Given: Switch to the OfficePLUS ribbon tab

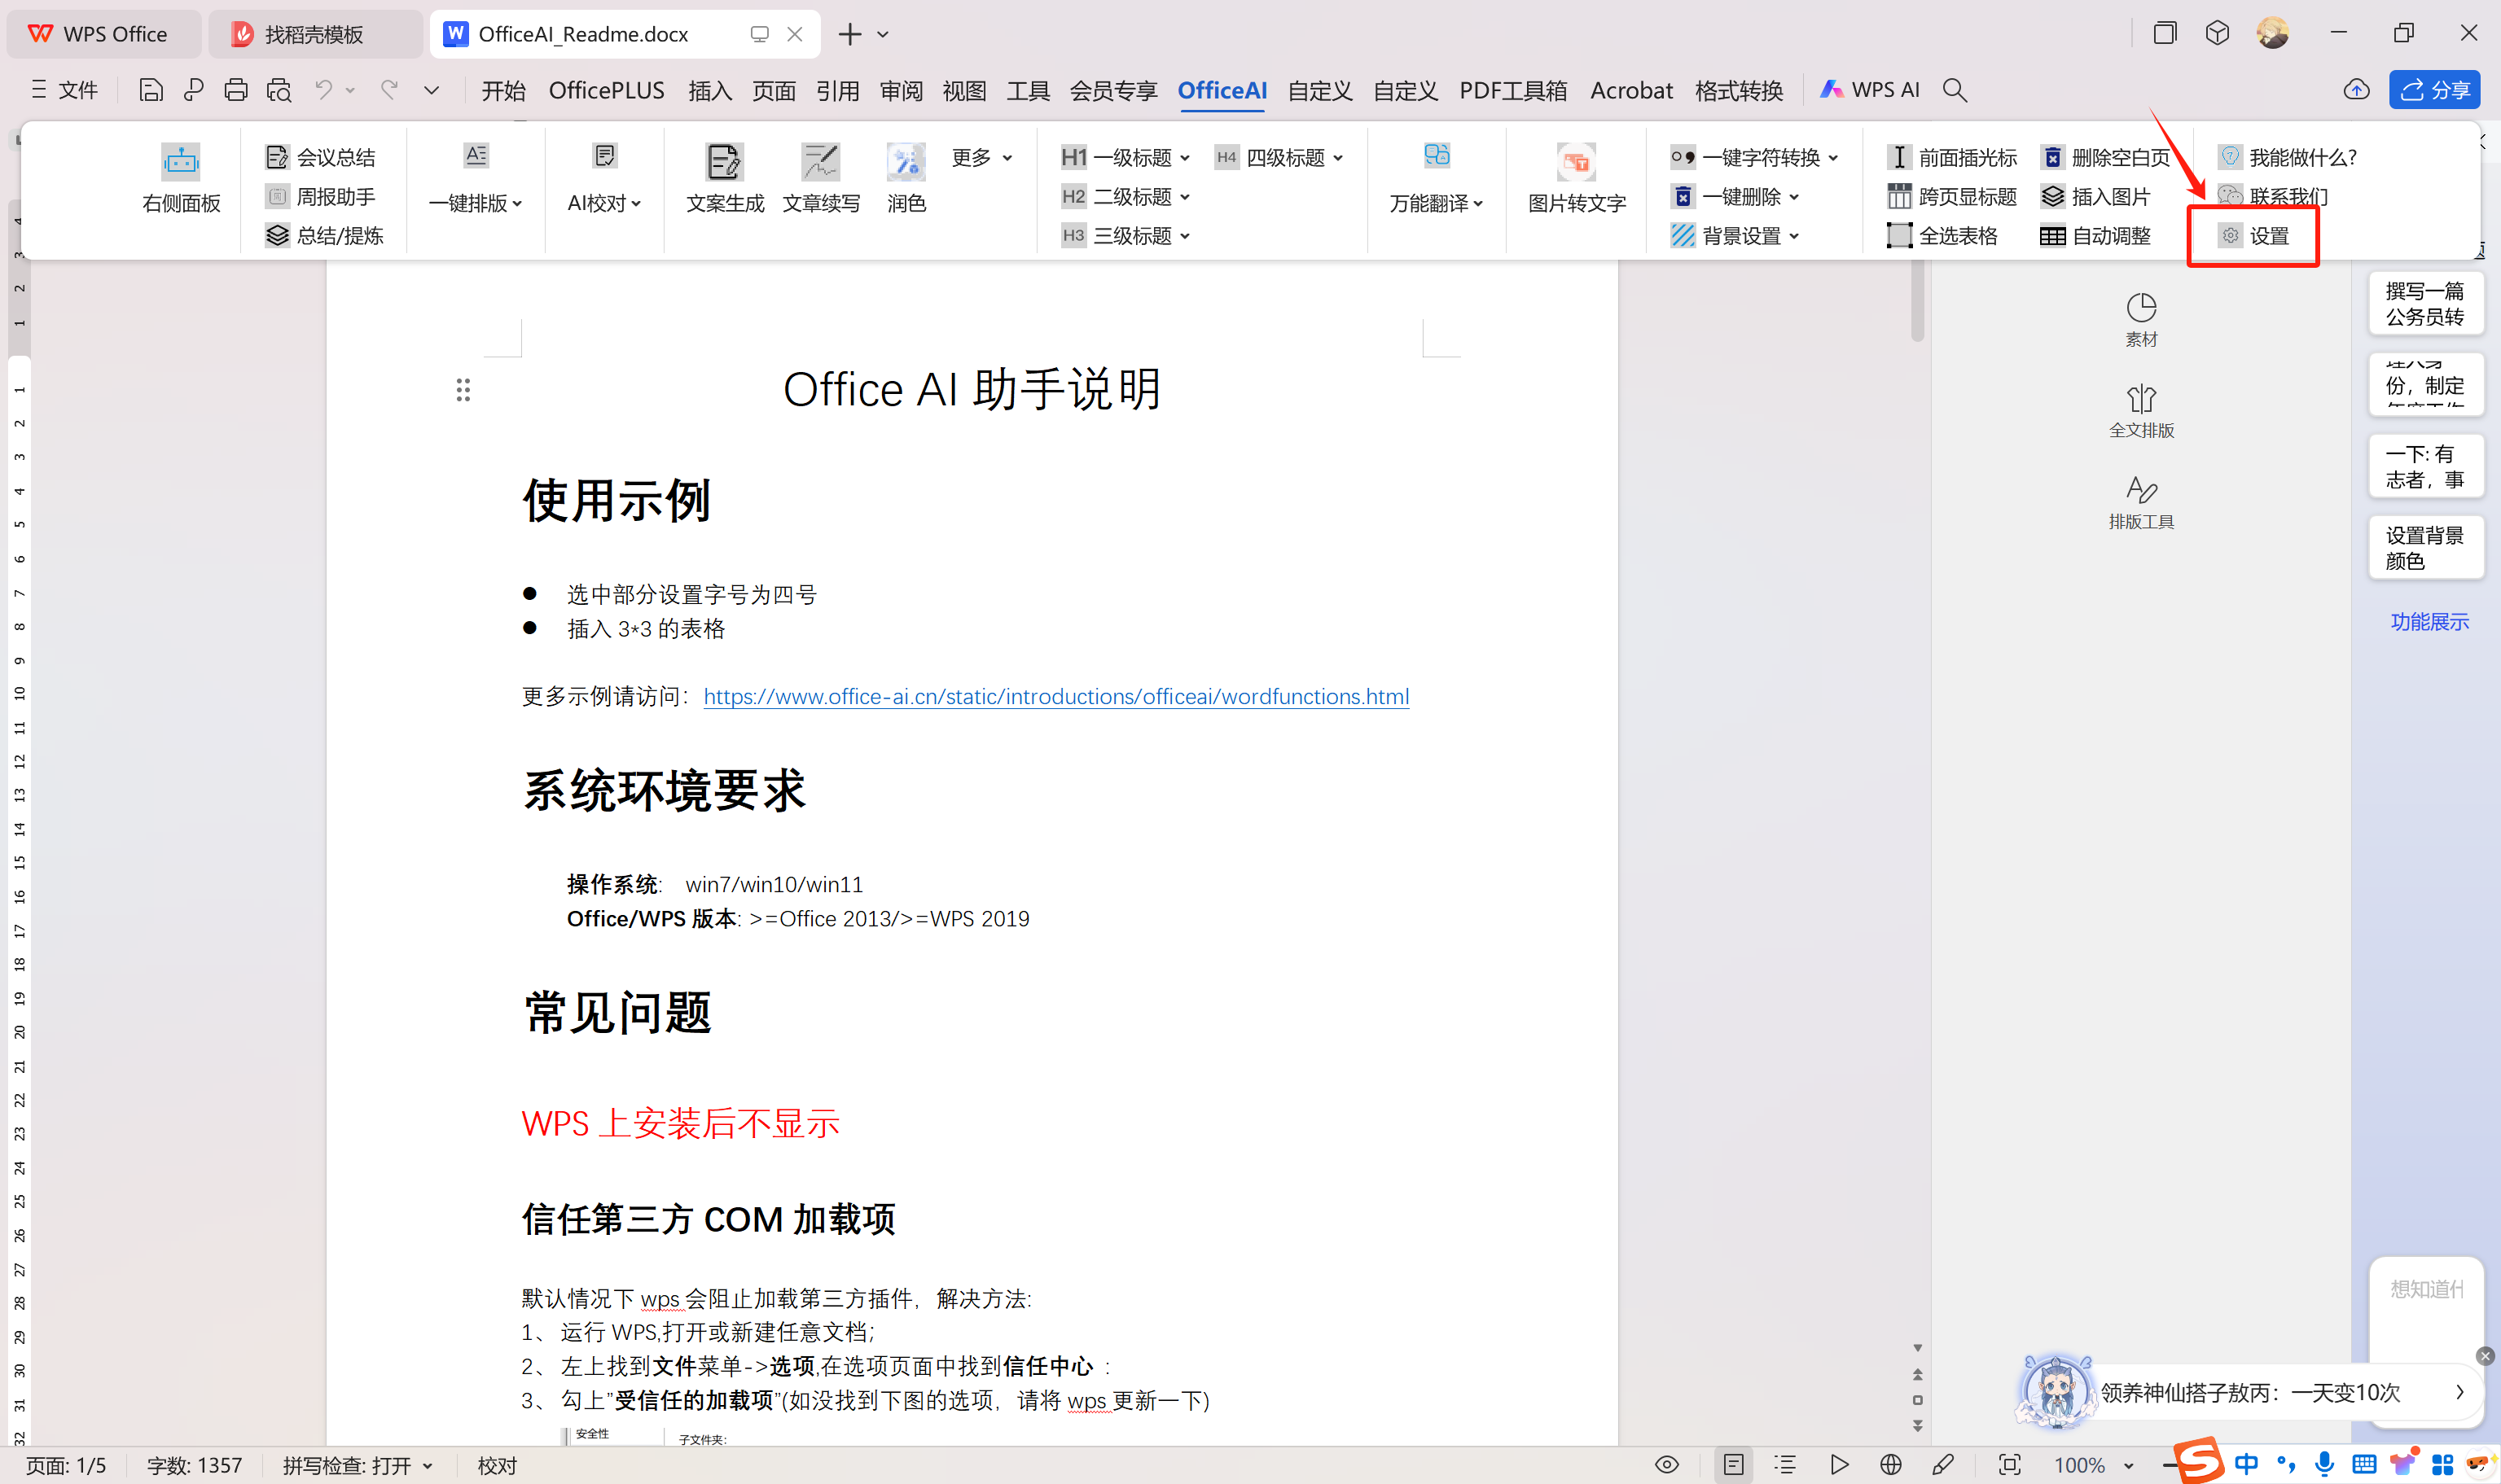Looking at the screenshot, I should point(606,90).
